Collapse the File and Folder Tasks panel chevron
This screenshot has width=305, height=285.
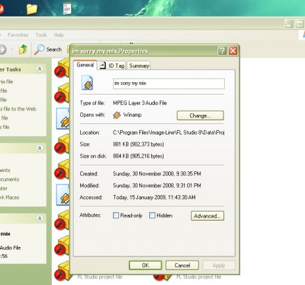tap(39, 69)
